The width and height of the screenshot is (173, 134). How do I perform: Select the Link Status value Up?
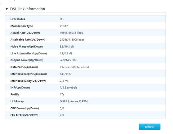click(x=62, y=19)
